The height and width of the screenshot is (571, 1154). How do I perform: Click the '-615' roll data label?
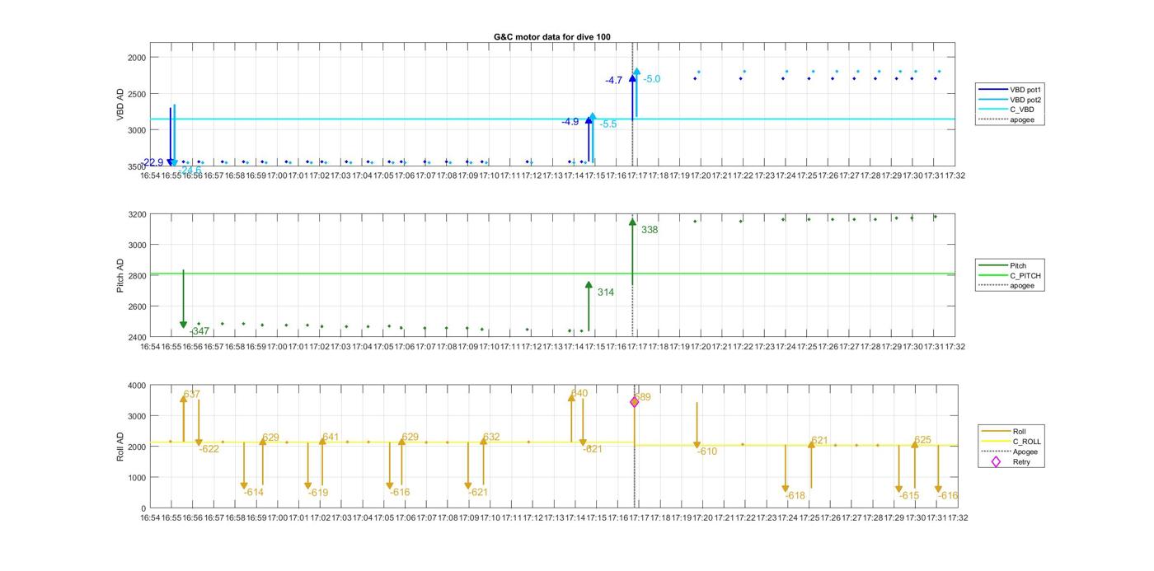[x=908, y=496]
